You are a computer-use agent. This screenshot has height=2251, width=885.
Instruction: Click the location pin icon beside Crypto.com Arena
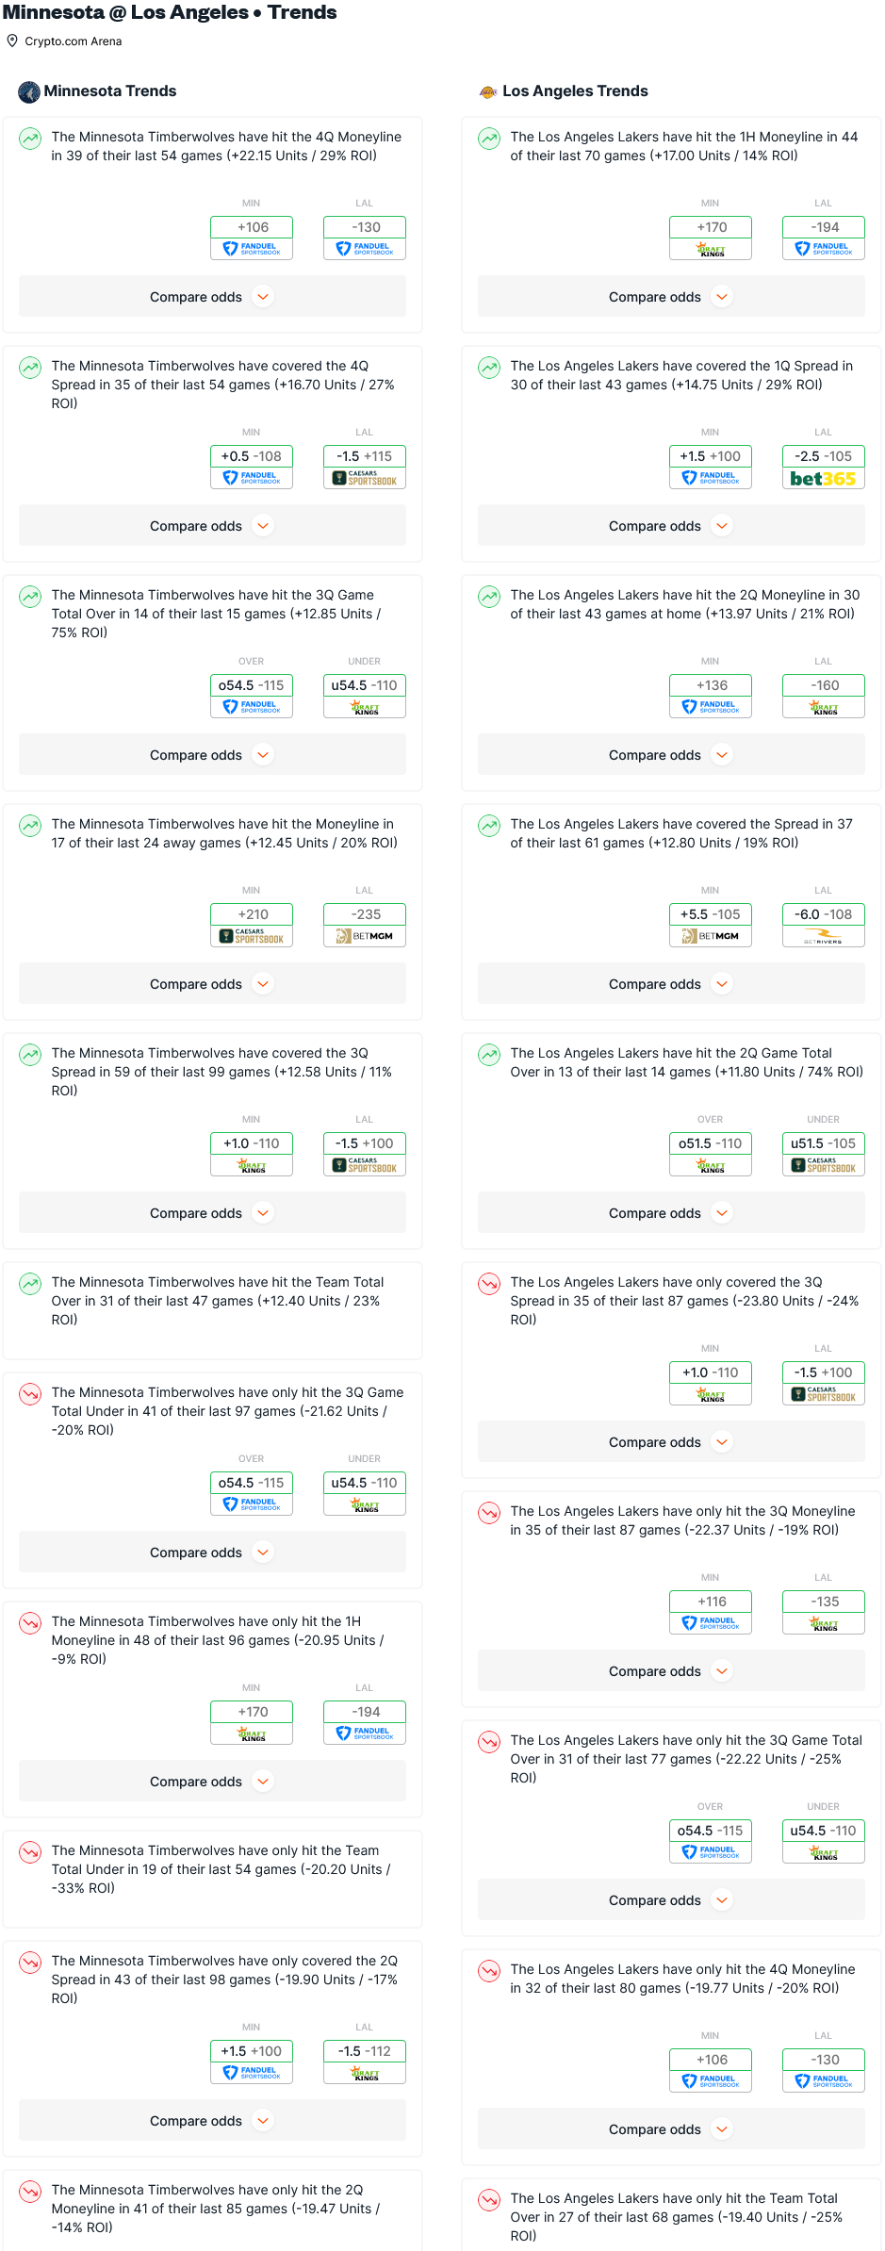[x=12, y=41]
